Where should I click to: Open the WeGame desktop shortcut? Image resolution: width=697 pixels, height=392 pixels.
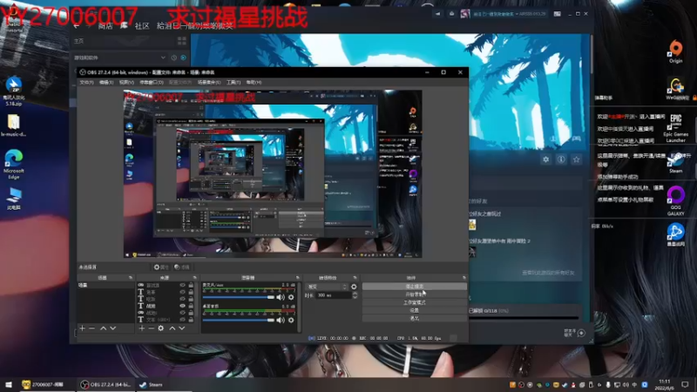[x=677, y=90]
